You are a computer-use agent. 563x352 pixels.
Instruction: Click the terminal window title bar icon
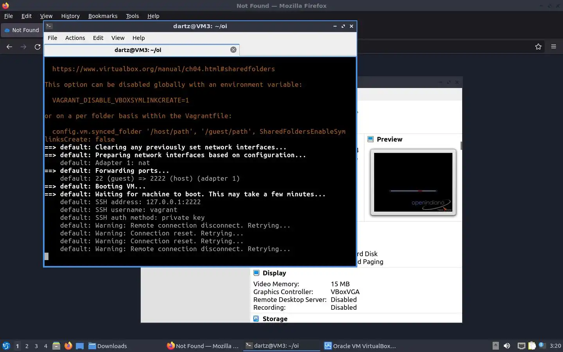tap(49, 26)
